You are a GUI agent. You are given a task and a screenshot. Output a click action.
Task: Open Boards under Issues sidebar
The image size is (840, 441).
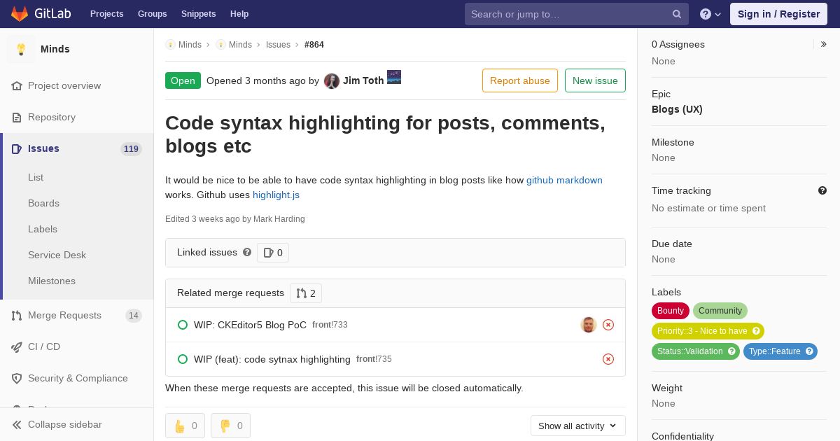point(43,203)
